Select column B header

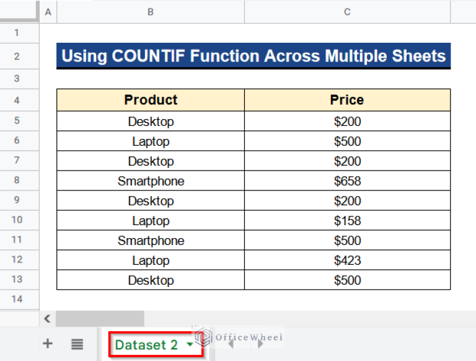point(151,12)
